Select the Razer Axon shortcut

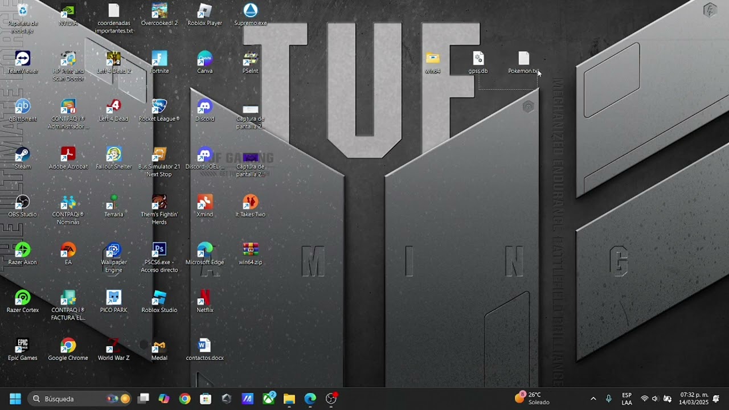pos(23,254)
